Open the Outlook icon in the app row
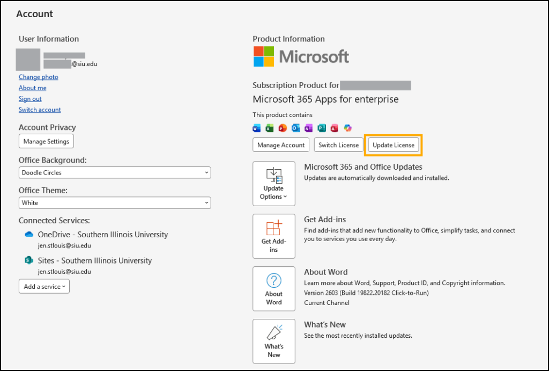Image resolution: width=549 pixels, height=371 pixels. tap(296, 128)
